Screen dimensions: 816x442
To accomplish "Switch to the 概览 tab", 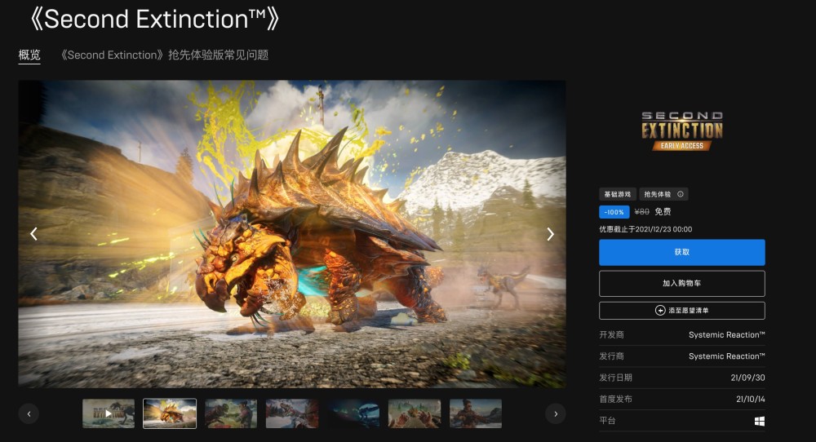I will point(29,55).
